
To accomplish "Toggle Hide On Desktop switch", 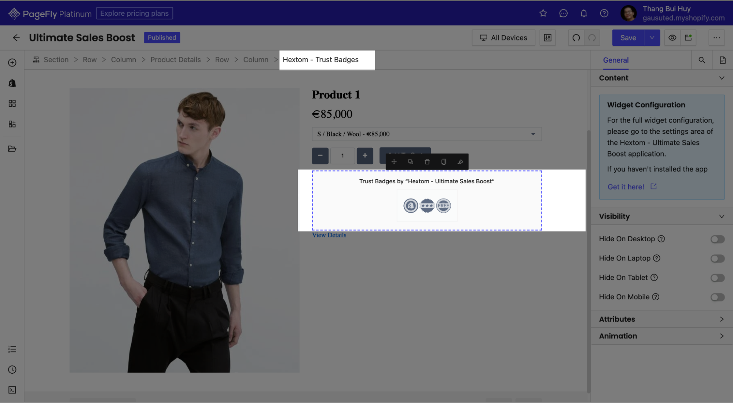I will click(x=717, y=239).
